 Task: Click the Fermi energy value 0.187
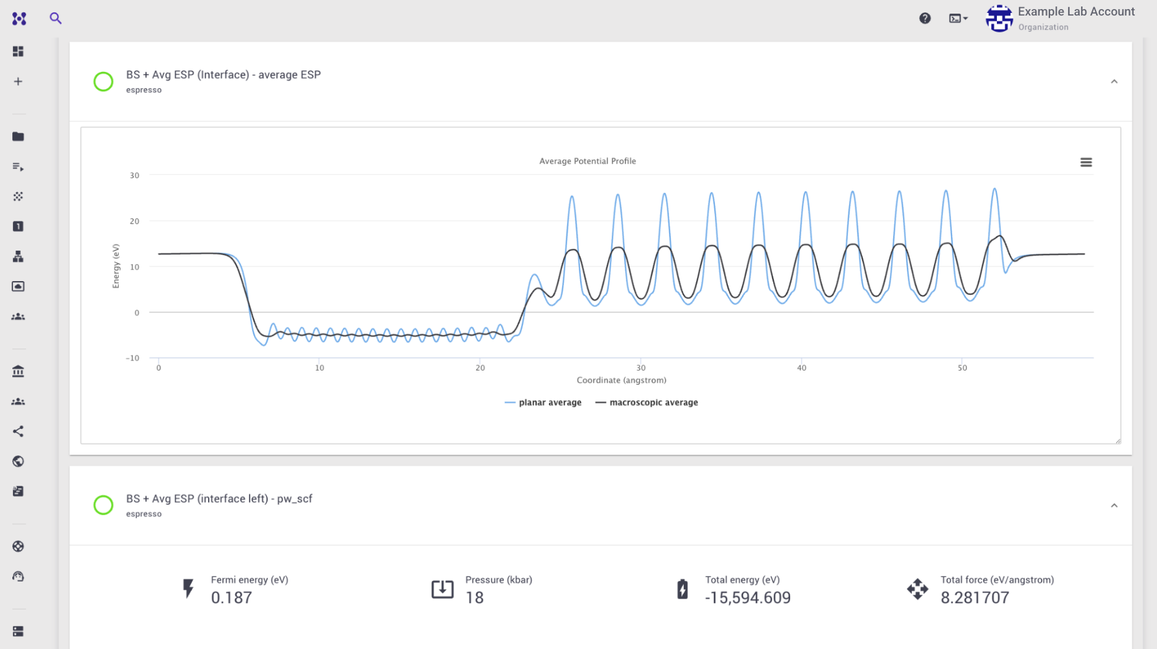click(231, 597)
